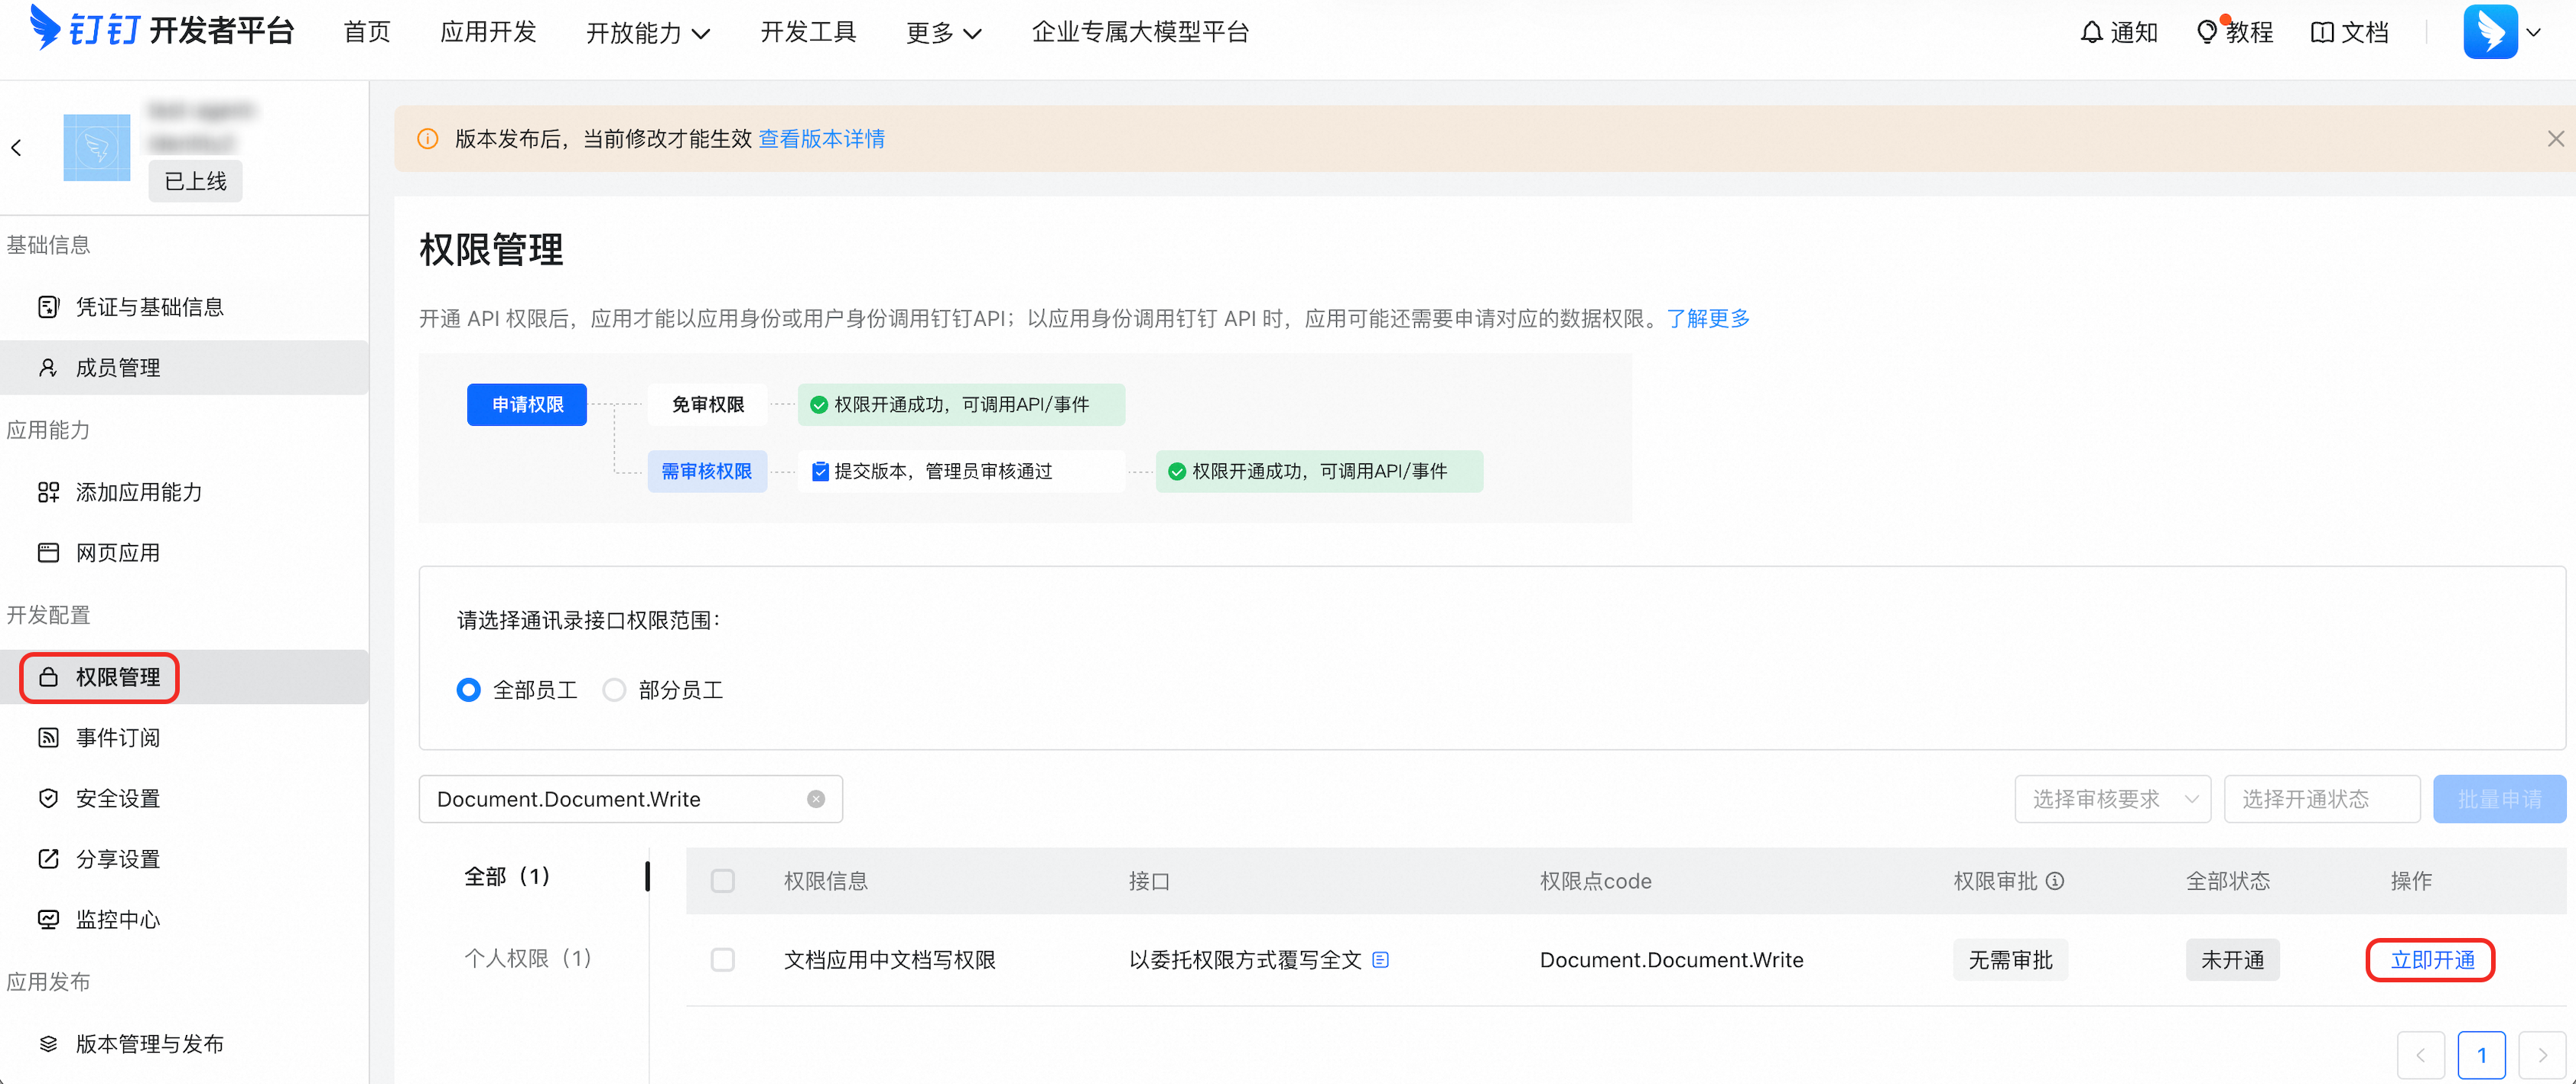This screenshot has height=1084, width=2576.
Task: Clear the Document.Document.Write search field
Action: [816, 800]
